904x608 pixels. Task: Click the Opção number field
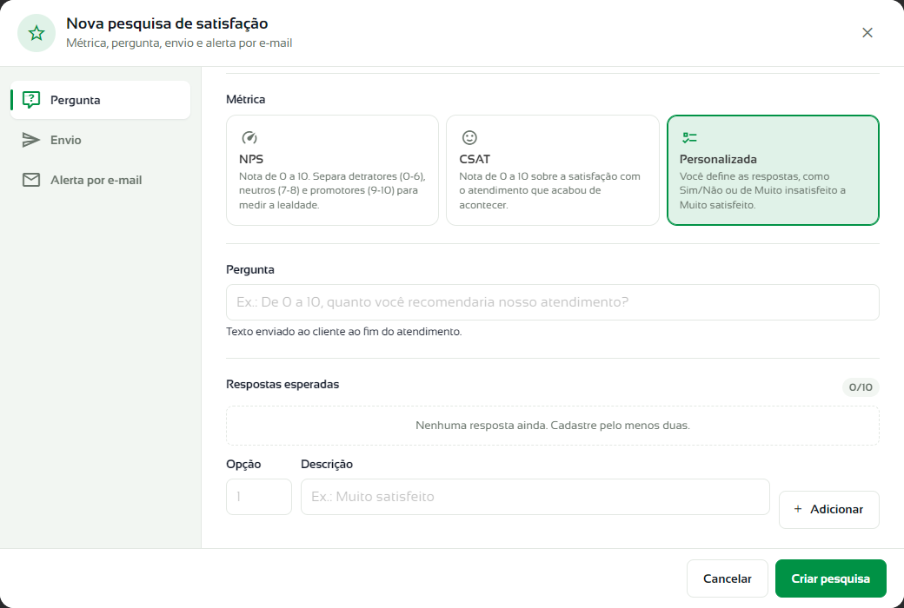click(x=259, y=497)
